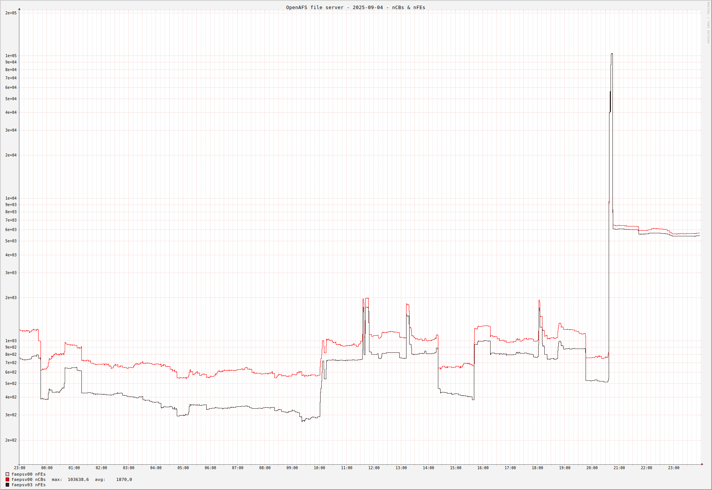Screen dimensions: 712x490
Task: Click the y-axis label '2e+05'
Action: click(11, 13)
